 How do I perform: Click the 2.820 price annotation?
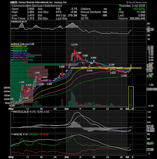coord(62,66)
